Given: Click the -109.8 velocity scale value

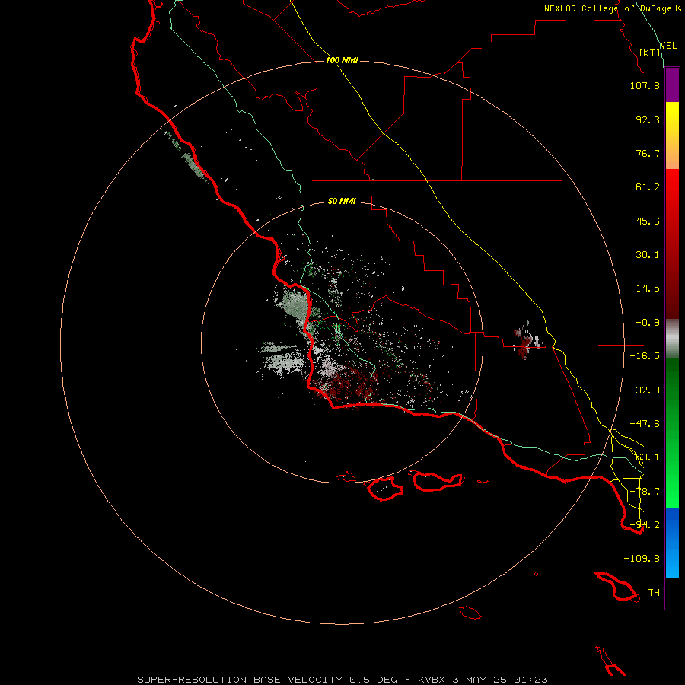Looking at the screenshot, I should [x=642, y=559].
